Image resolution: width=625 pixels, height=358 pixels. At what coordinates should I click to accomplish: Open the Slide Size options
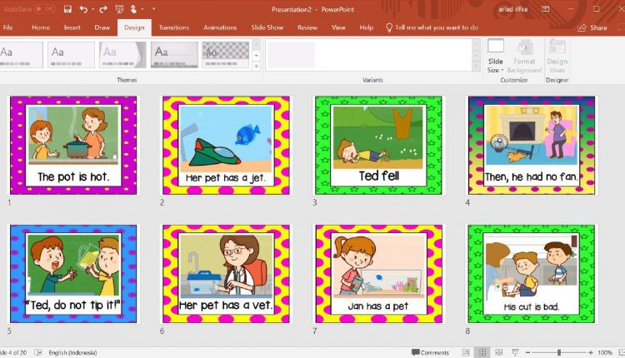pyautogui.click(x=496, y=54)
